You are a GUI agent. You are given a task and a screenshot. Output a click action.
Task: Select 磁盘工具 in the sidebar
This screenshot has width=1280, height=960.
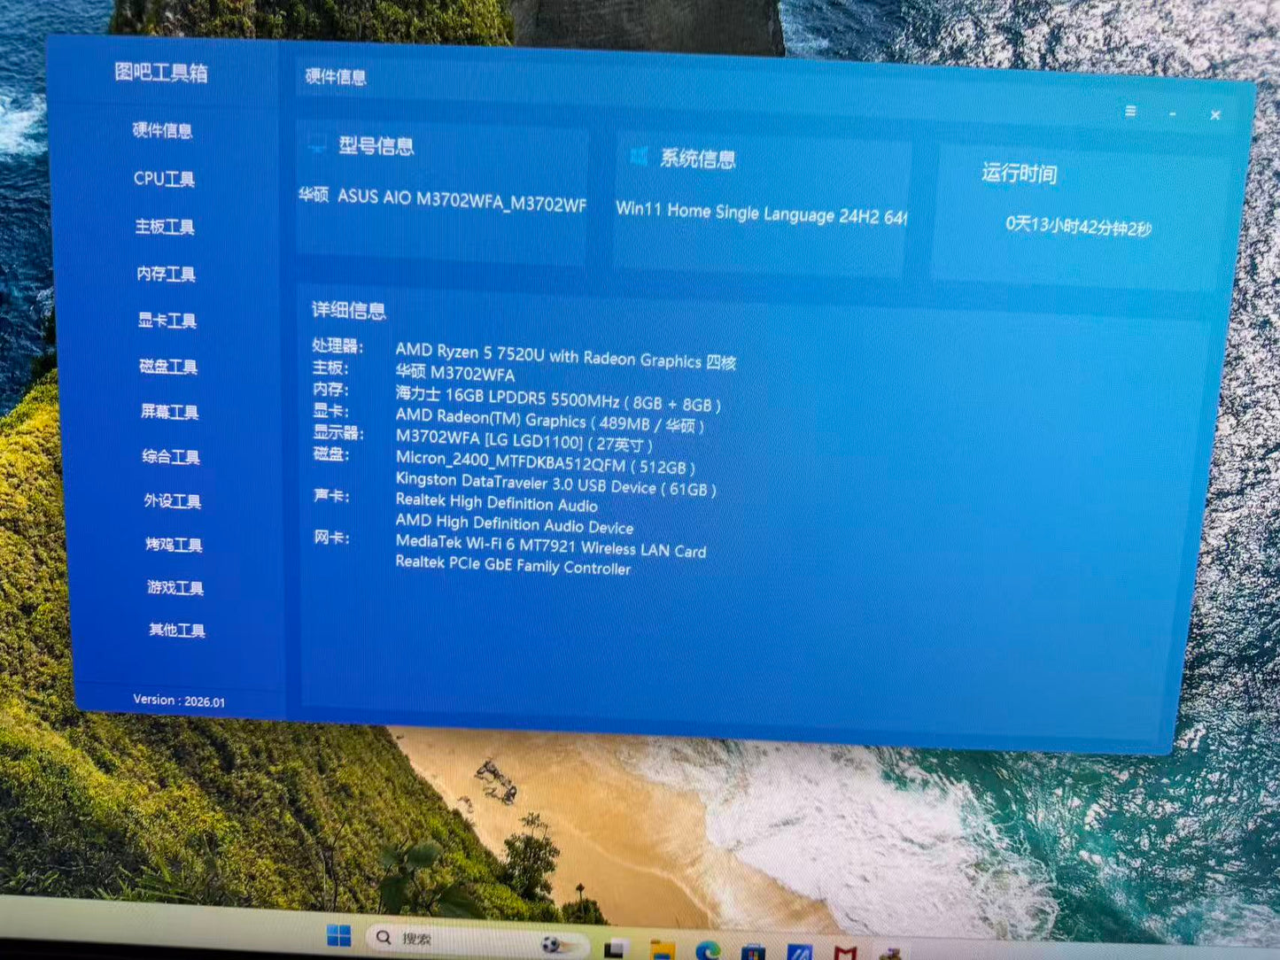click(x=168, y=366)
